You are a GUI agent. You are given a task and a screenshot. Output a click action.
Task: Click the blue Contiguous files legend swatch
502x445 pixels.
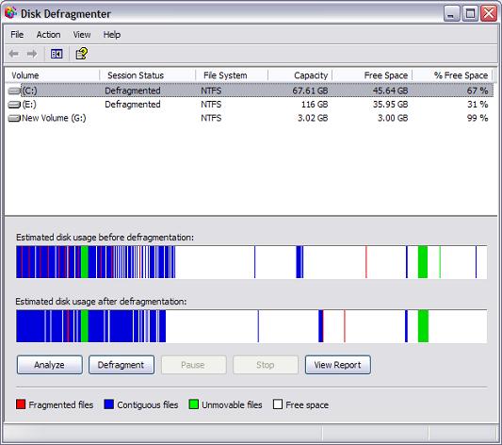coord(109,404)
